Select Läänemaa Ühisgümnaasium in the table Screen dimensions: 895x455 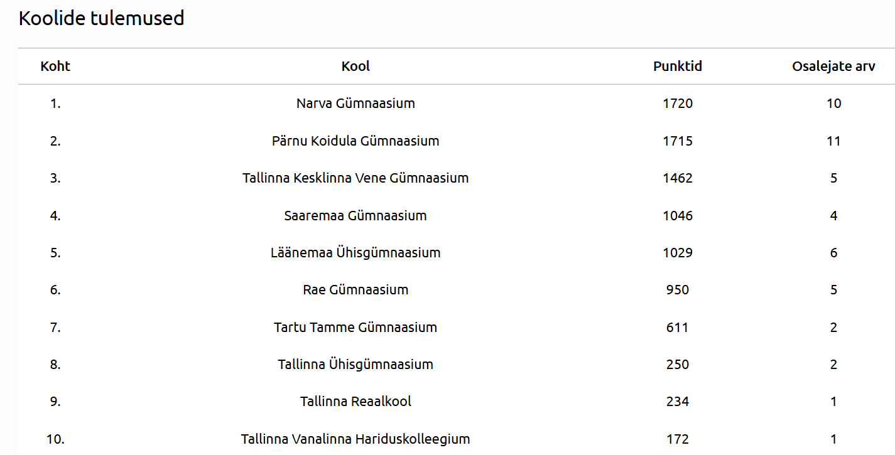coord(355,253)
